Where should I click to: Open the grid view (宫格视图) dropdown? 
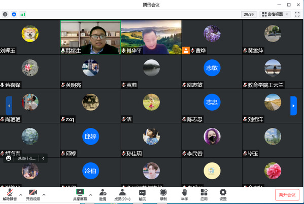point(275,14)
